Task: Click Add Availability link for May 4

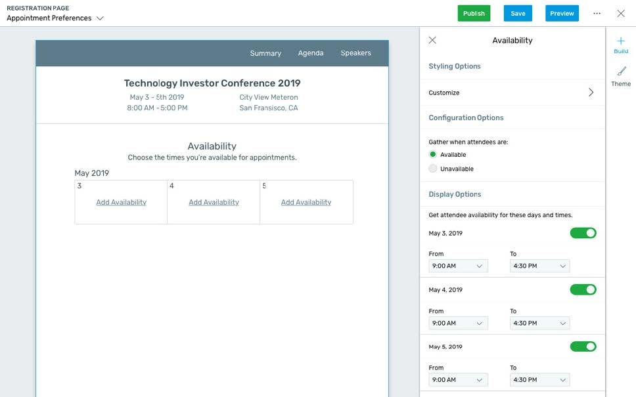Action: point(214,202)
